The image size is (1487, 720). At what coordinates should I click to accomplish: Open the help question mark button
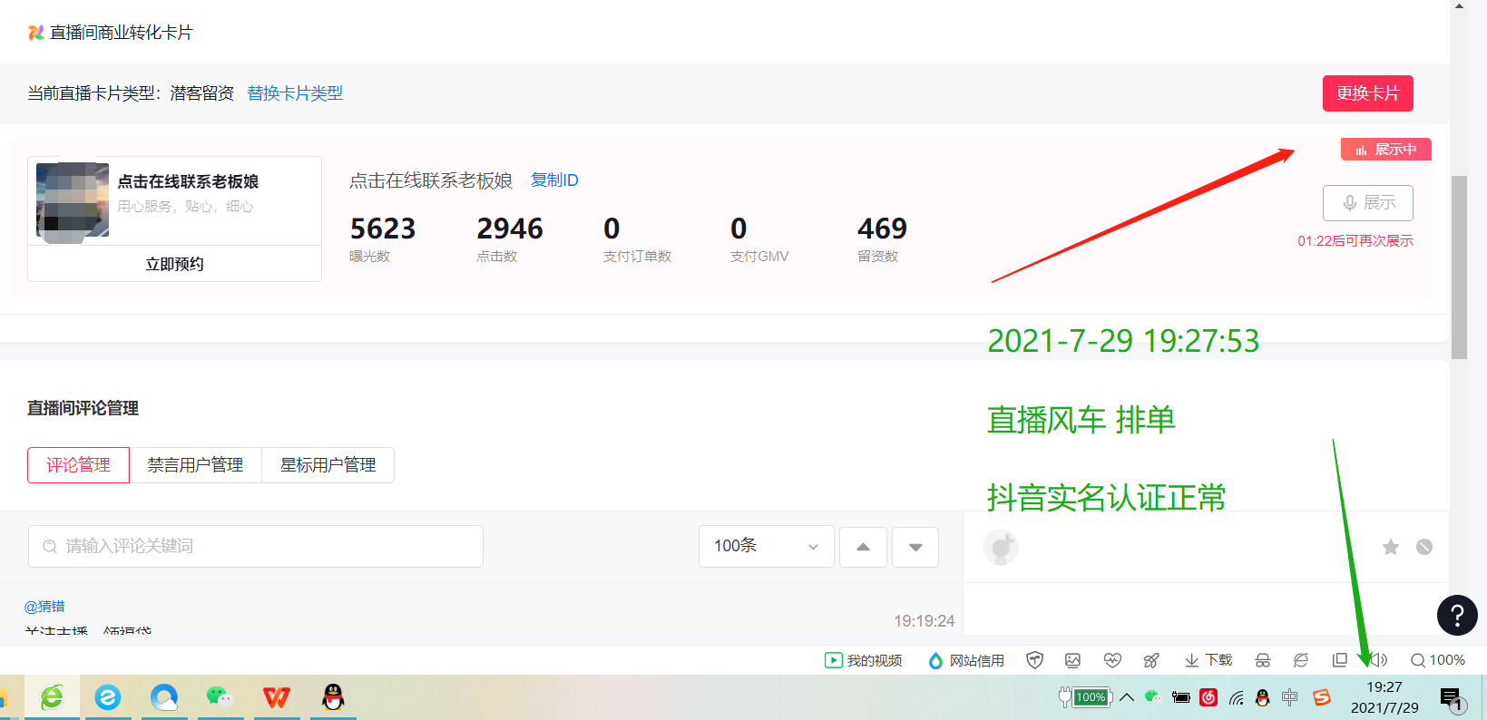[1457, 616]
